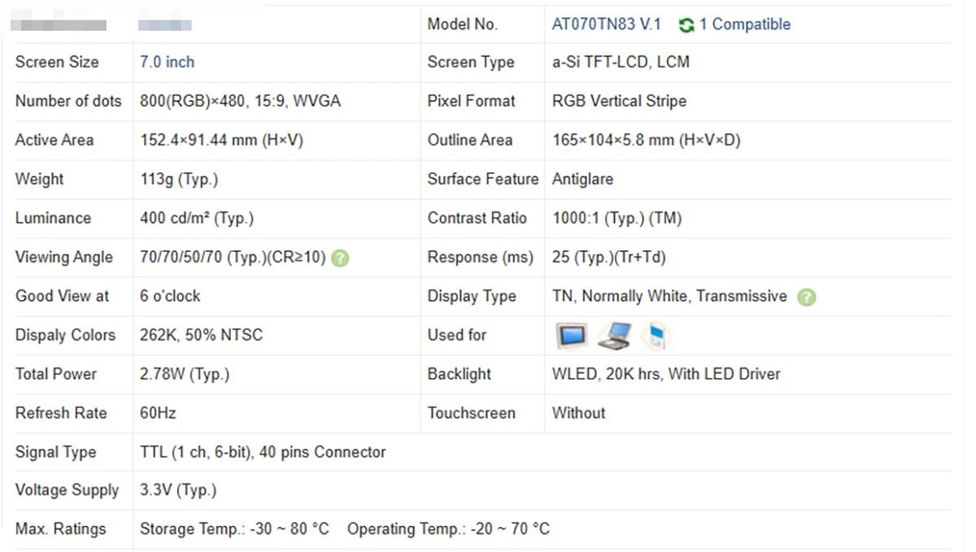Click the blurred brand name at top-left
This screenshot has height=552, width=976.
(59, 24)
